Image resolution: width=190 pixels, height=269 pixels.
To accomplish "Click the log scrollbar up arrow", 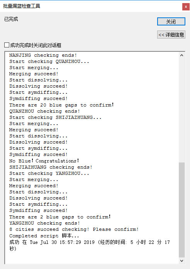I will tap(182, 55).
